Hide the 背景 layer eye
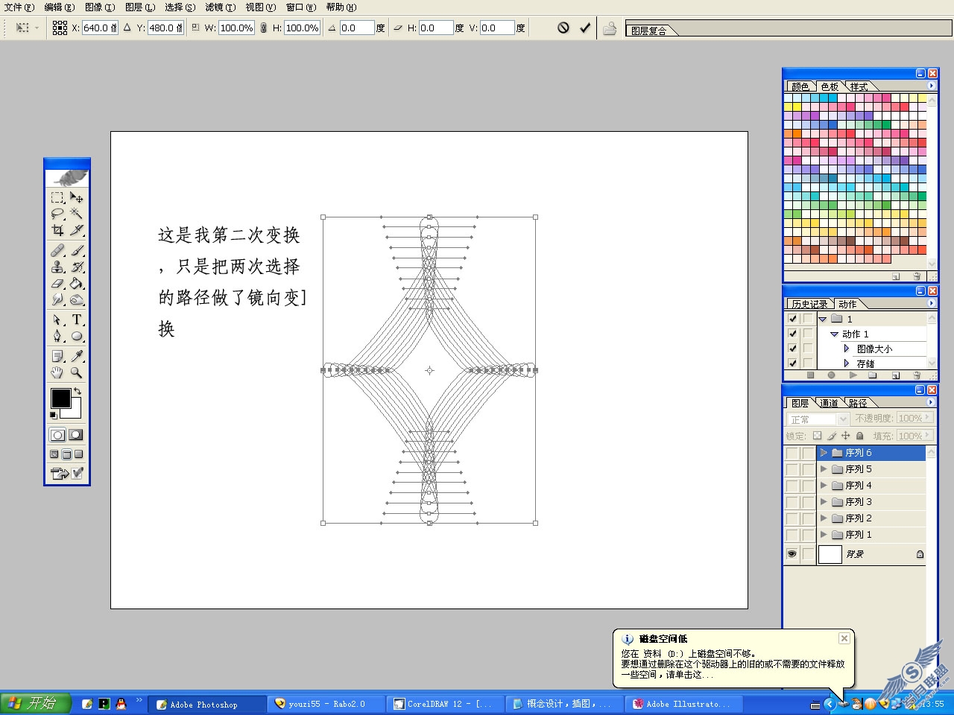Screen dimensions: 954x715 pos(792,554)
